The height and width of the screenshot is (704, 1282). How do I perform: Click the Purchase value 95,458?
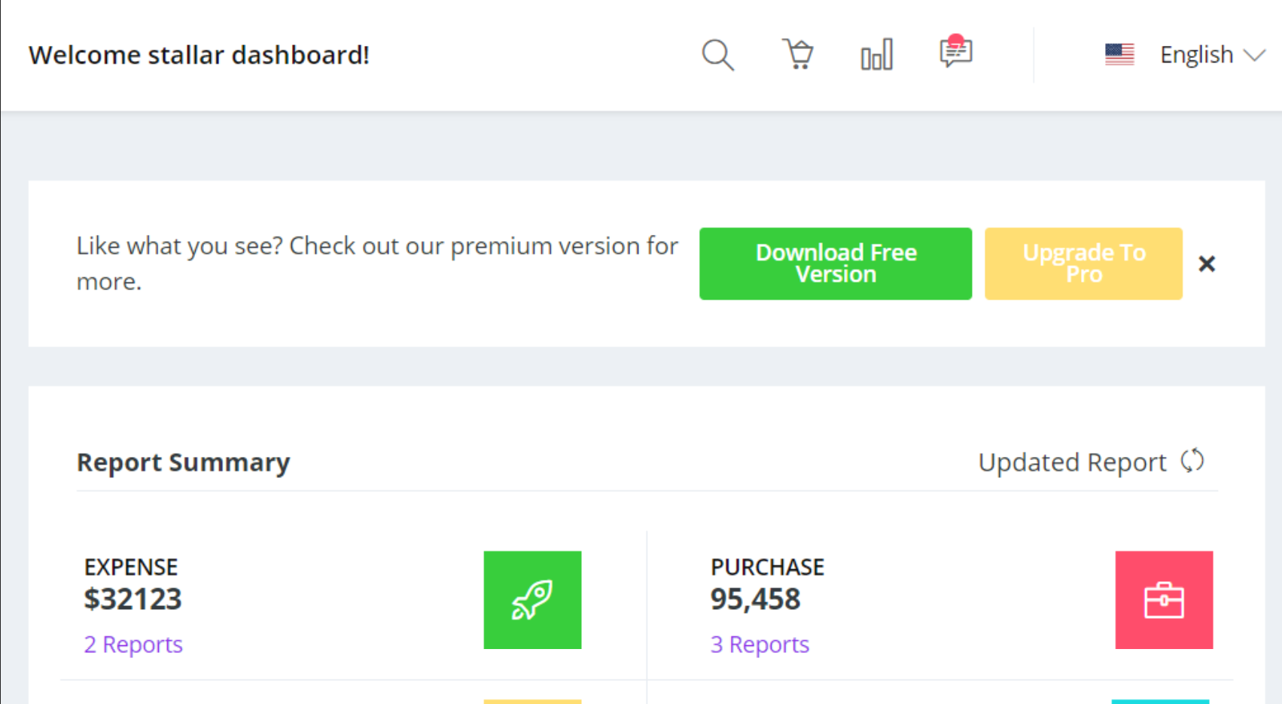pos(755,599)
